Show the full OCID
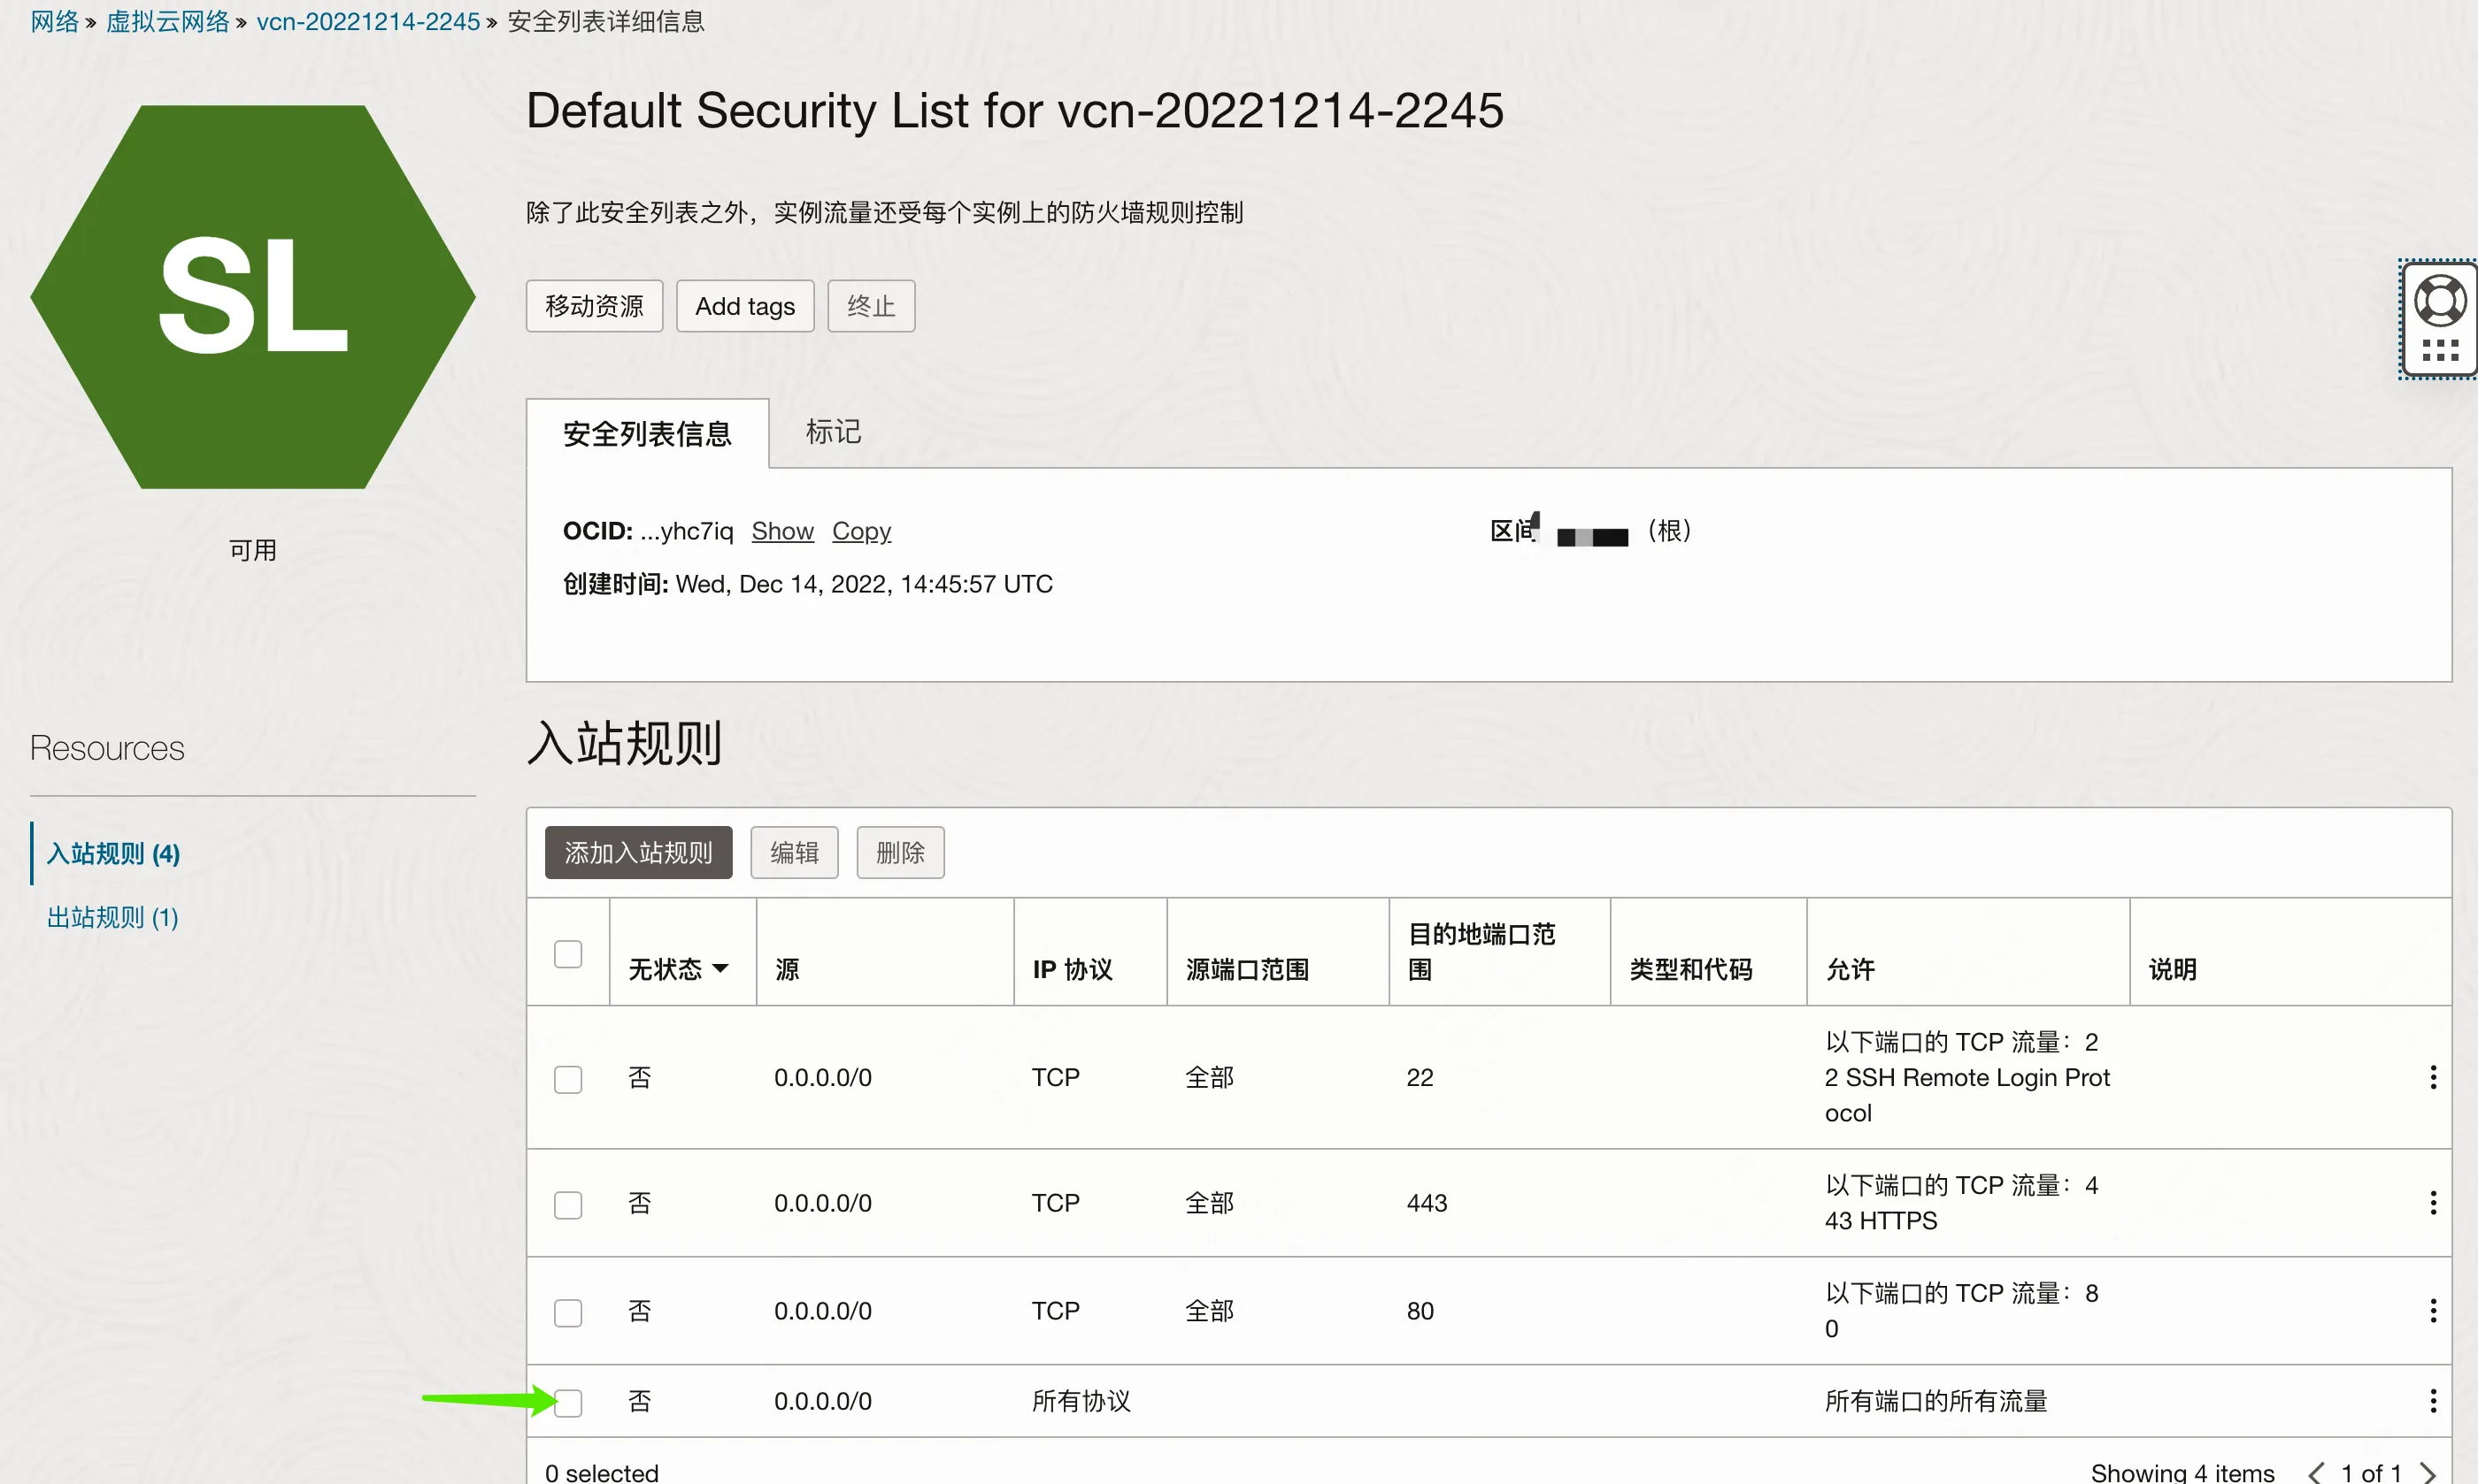Viewport: 2478px width, 1484px height. pyautogui.click(x=781, y=530)
